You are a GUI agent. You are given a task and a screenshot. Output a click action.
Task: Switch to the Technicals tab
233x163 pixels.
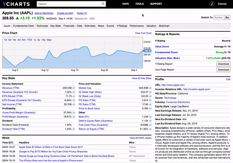42,26
